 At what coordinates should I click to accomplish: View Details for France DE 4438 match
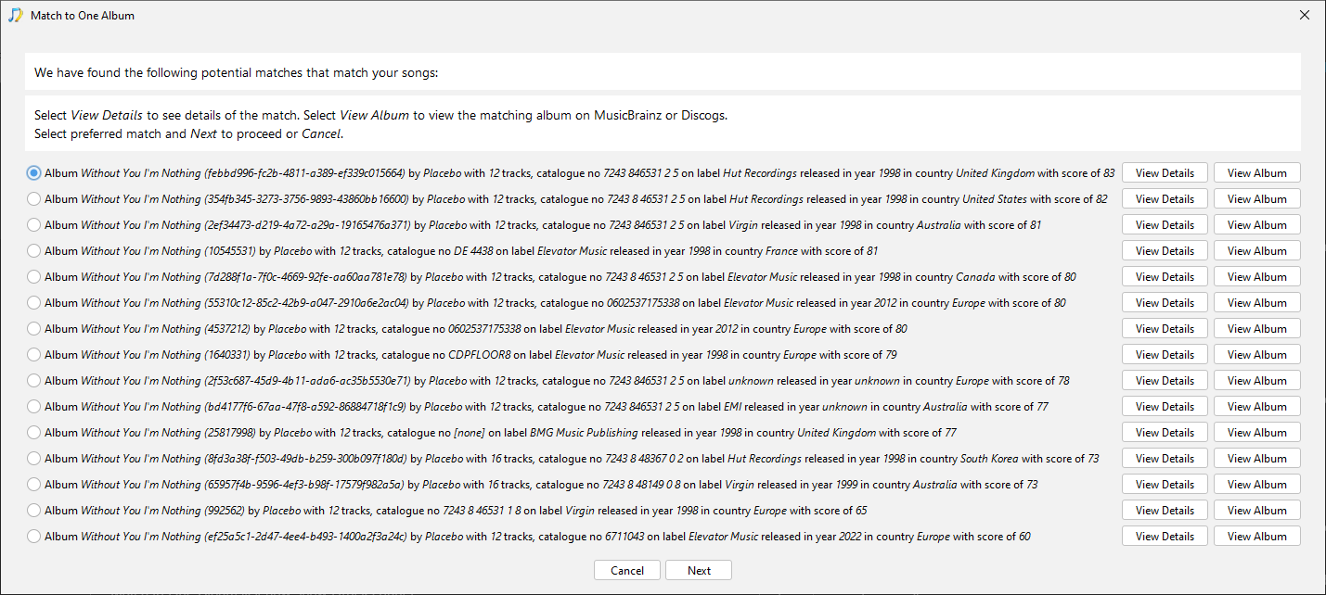click(1165, 251)
